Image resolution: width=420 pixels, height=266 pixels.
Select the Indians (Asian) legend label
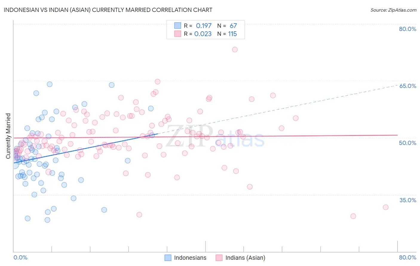click(x=245, y=258)
